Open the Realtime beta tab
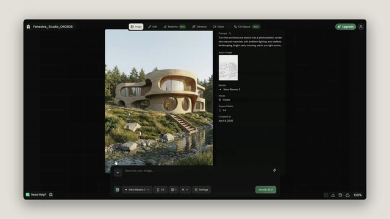 click(174, 27)
